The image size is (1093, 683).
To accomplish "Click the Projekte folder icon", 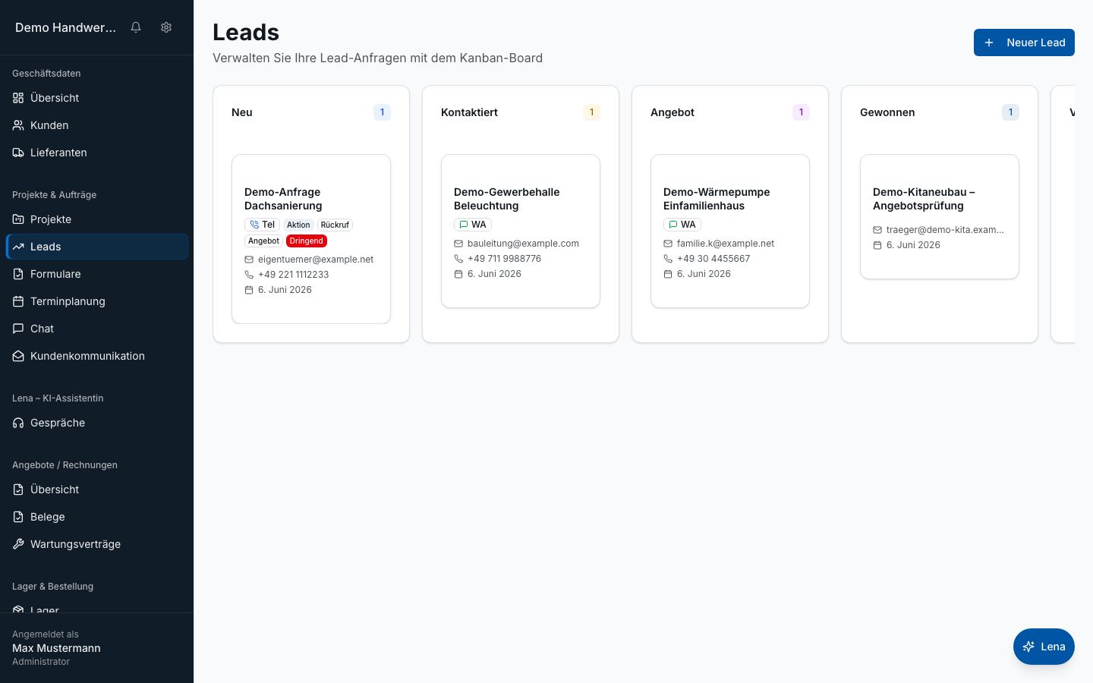I will click(18, 219).
